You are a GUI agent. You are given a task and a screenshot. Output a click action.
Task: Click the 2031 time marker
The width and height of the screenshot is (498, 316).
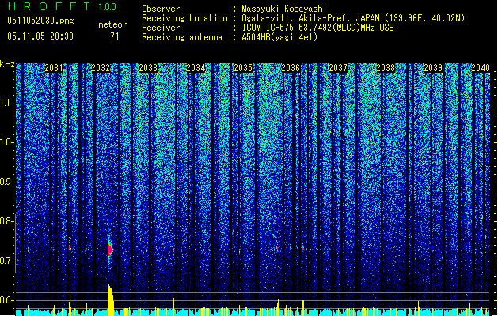point(54,68)
